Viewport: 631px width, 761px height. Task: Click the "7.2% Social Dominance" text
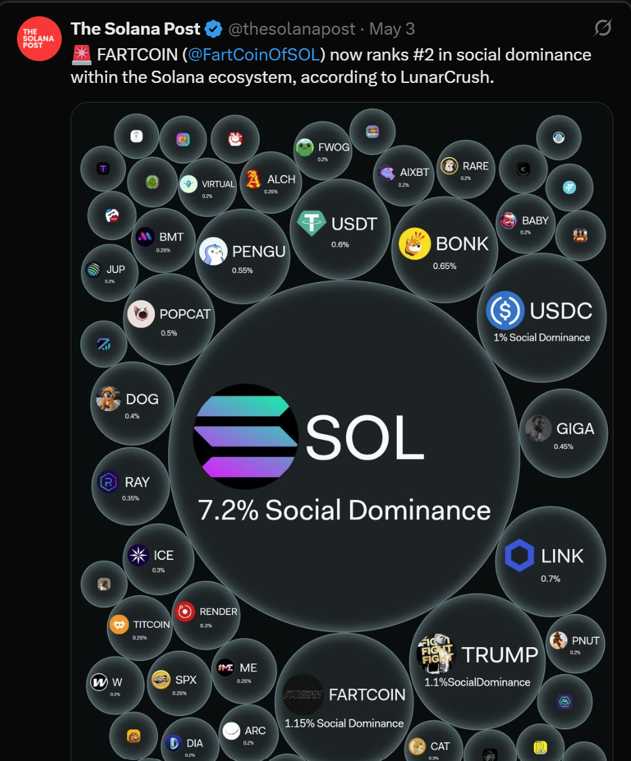click(344, 510)
